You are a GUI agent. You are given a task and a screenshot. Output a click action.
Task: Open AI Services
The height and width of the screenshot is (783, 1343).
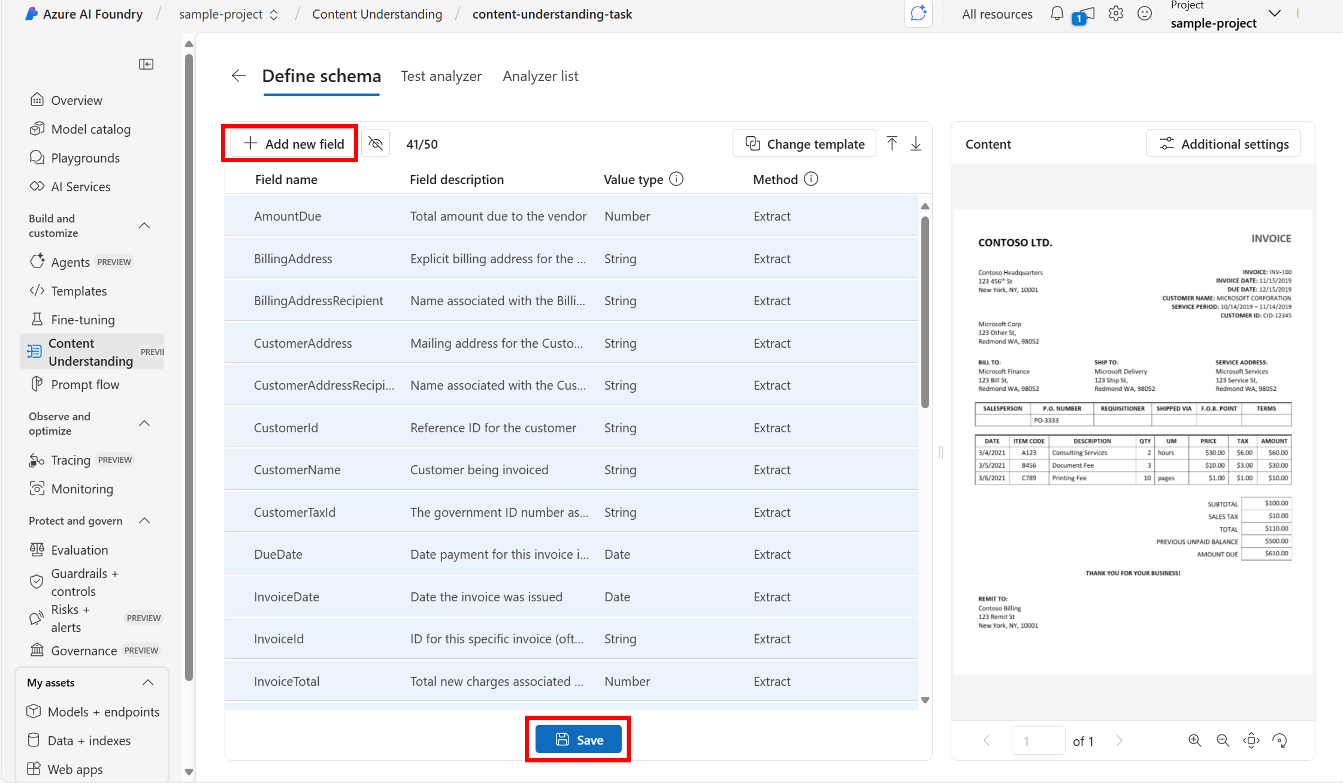70,187
